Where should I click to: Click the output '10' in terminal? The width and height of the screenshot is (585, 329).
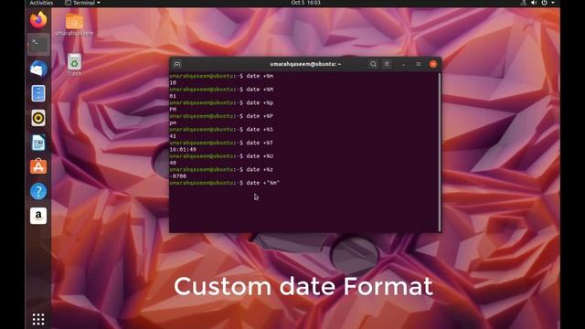point(173,83)
